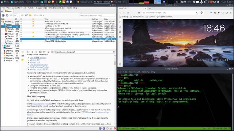Follow the 'Use the system time' link
Image resolution: width=234 pixels, height=131 pixels.
[39, 65]
